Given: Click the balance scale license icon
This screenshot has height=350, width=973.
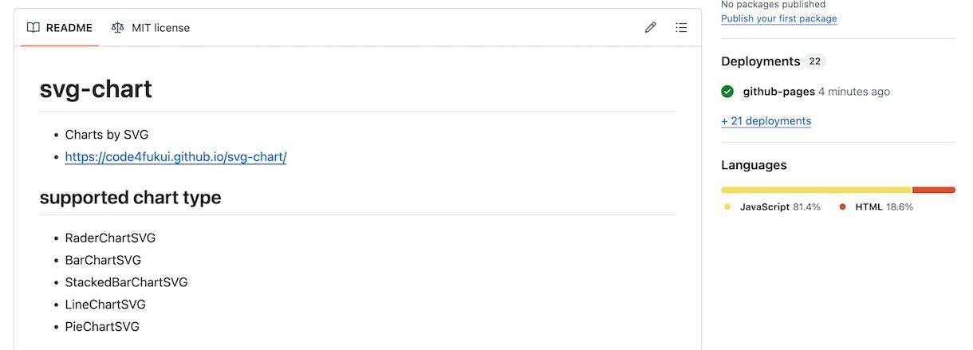Looking at the screenshot, I should coord(118,28).
